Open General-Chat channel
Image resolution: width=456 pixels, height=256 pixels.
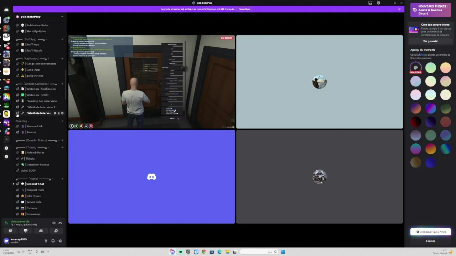(x=40, y=184)
